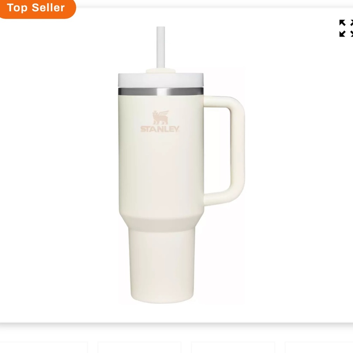The image size is (353, 353).
Task: Click the lower-left arrow of the fullscreen icon
Action: click(342, 34)
